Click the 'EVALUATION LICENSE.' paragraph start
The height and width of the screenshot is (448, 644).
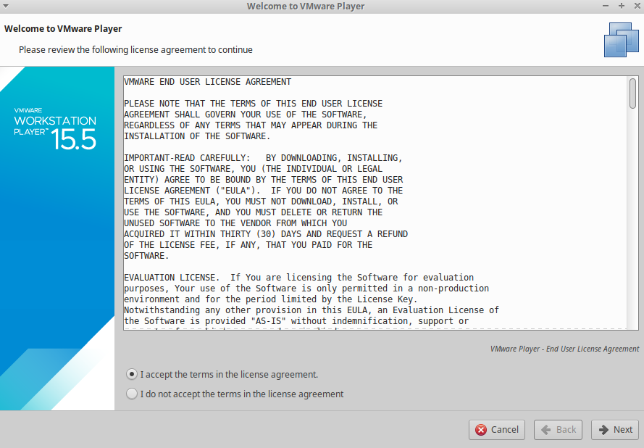(172, 278)
